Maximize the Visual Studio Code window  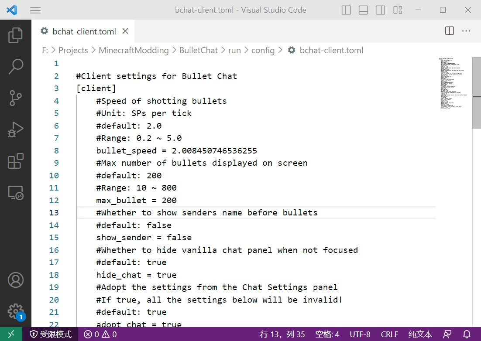pyautogui.click(x=443, y=10)
